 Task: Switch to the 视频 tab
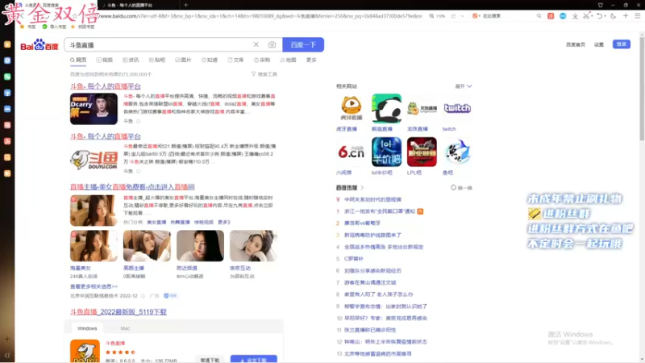(x=105, y=60)
